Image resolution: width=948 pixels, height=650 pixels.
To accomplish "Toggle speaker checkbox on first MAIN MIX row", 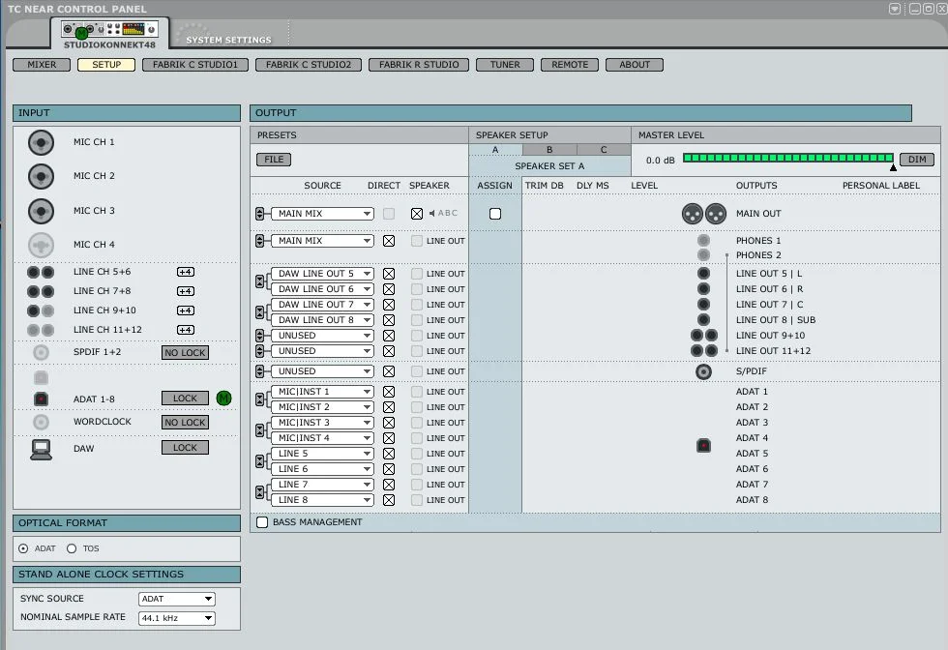I will coord(417,214).
